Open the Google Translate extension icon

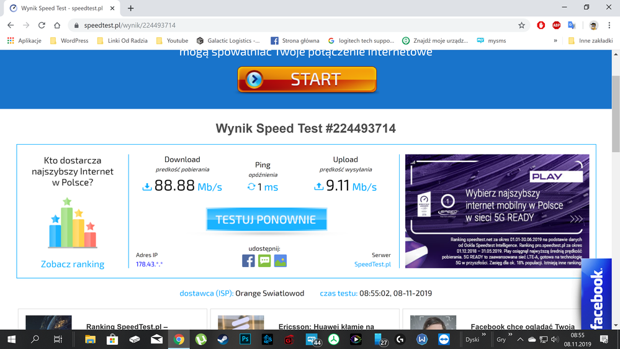[x=572, y=25]
